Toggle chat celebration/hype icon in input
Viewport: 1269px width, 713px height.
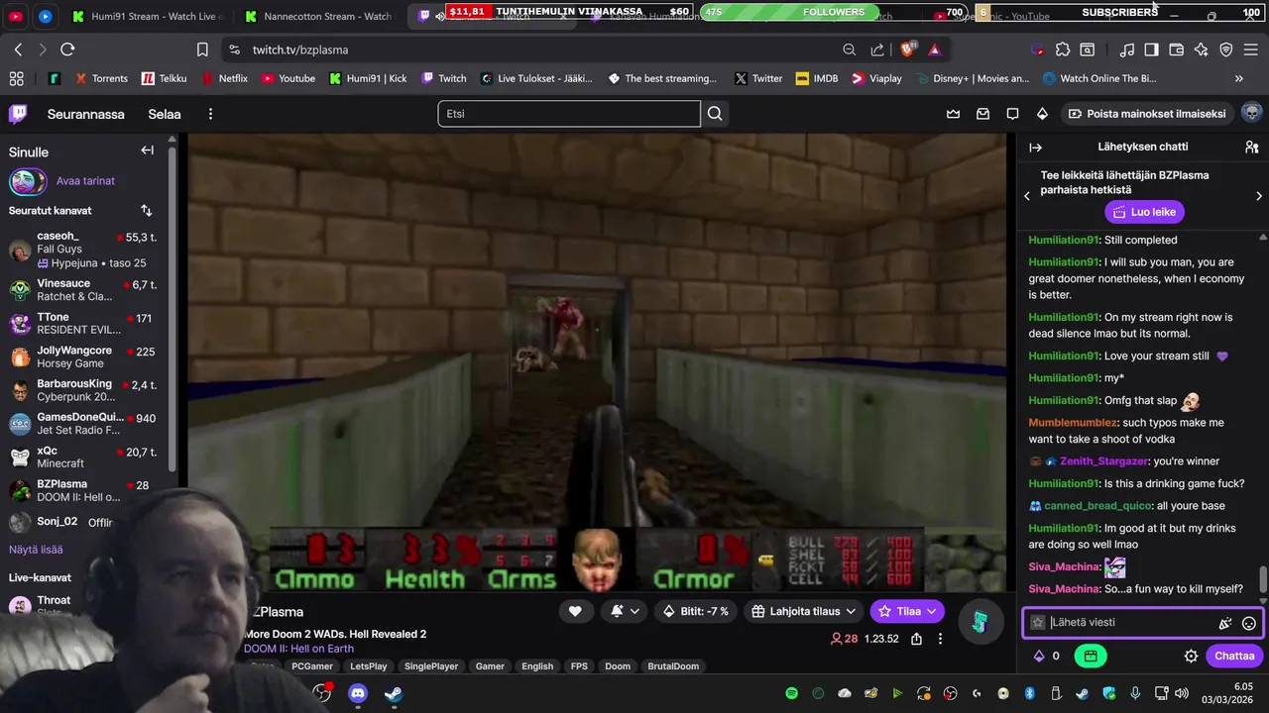pos(1225,623)
